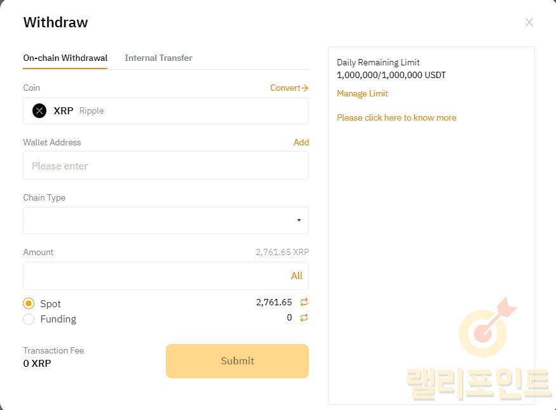The height and width of the screenshot is (410, 556).
Task: Click the transfer icon beside Funding balance
Action: 304,318
